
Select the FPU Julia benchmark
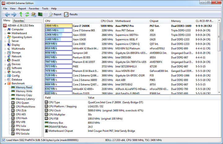click(21, 126)
